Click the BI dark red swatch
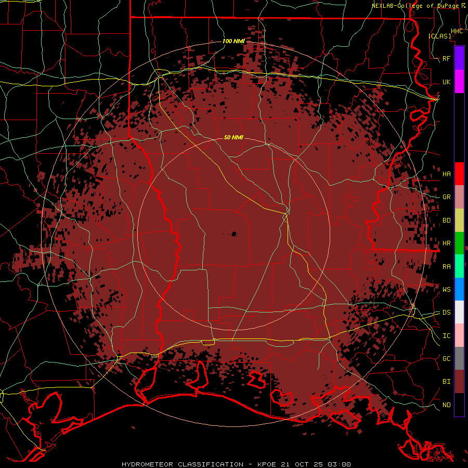This screenshot has width=468, height=468. [459, 382]
